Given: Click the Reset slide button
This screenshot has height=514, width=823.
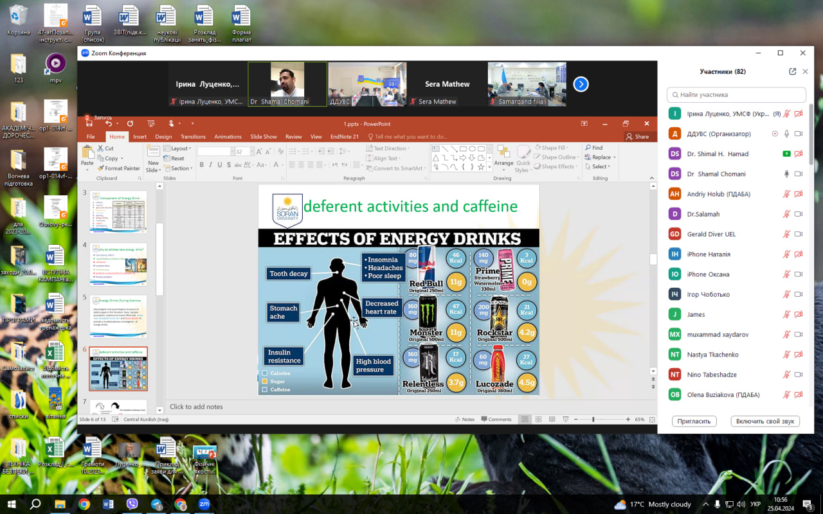Looking at the screenshot, I should [x=174, y=158].
